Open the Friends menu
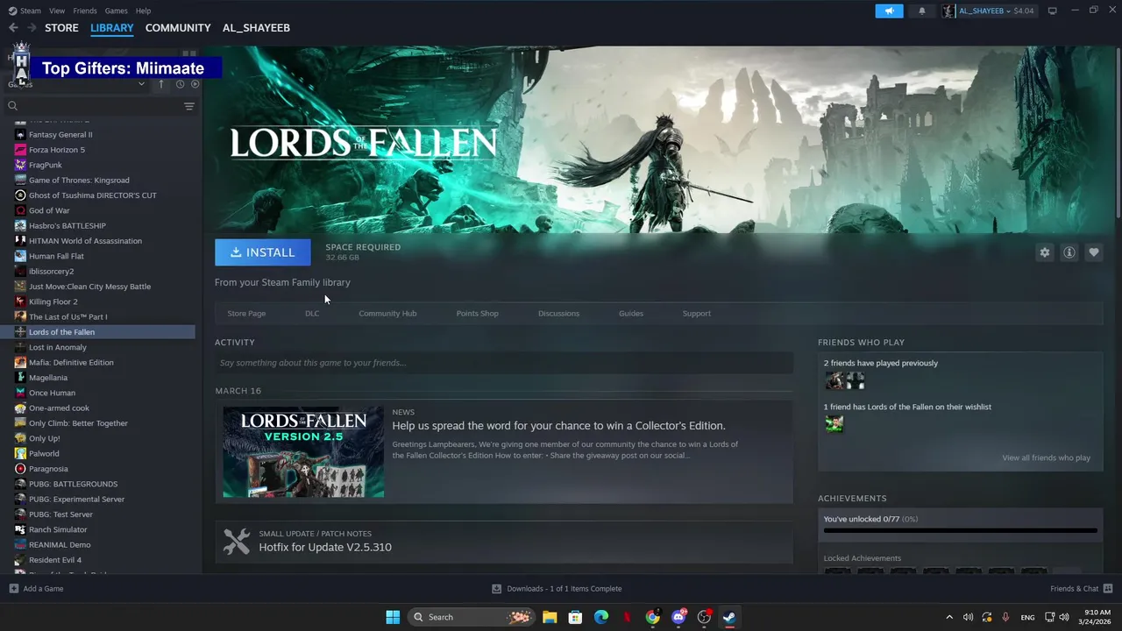1122x631 pixels. tap(85, 11)
